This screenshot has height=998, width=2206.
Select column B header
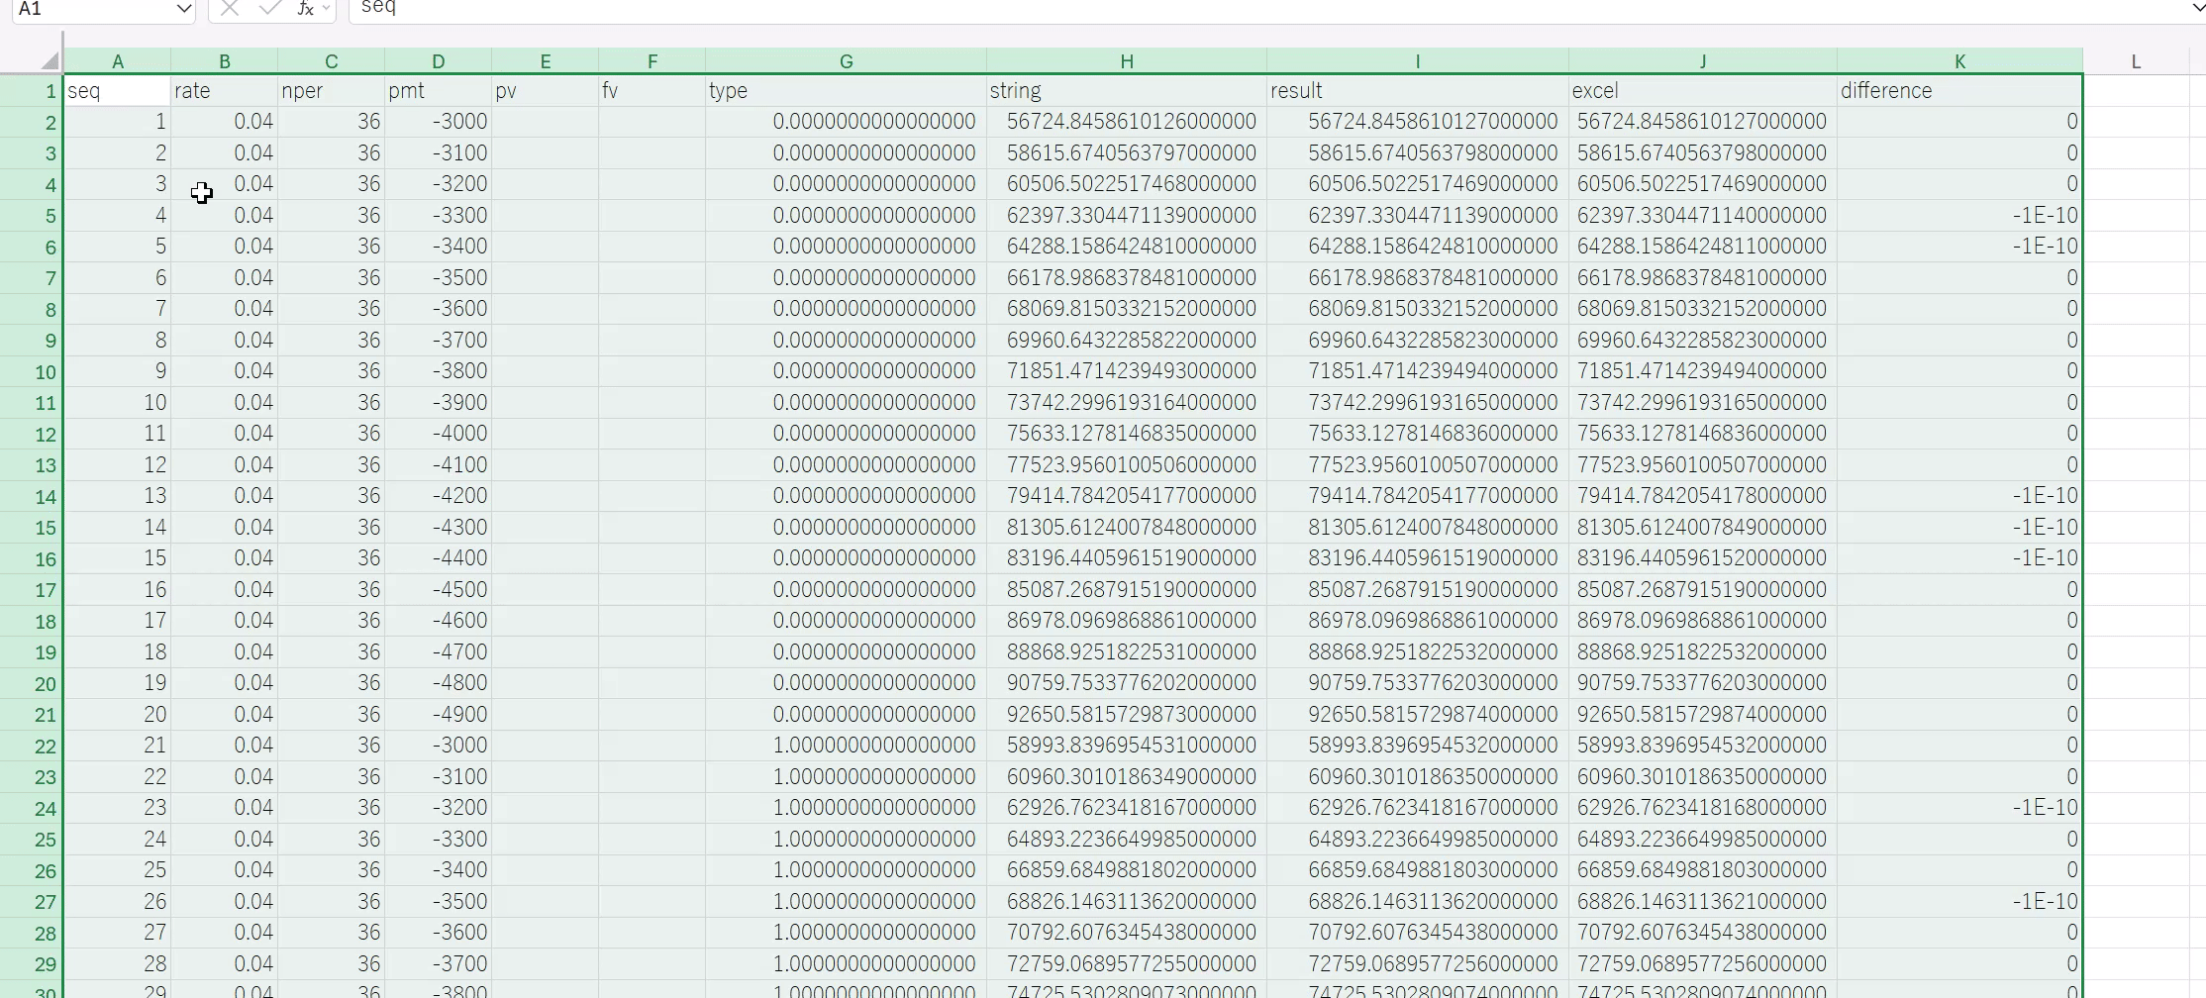[225, 61]
